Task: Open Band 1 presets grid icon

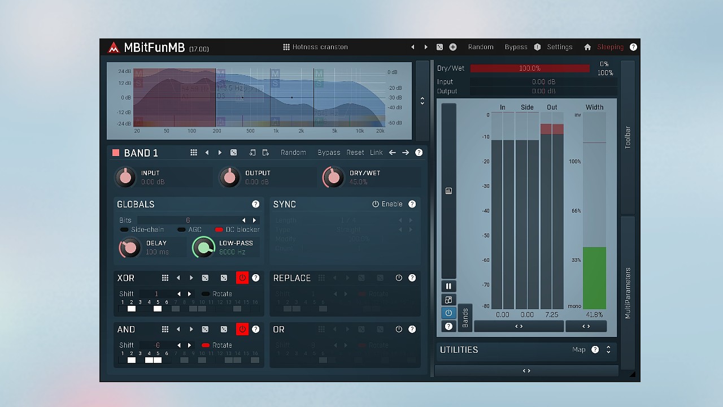Action: [194, 153]
